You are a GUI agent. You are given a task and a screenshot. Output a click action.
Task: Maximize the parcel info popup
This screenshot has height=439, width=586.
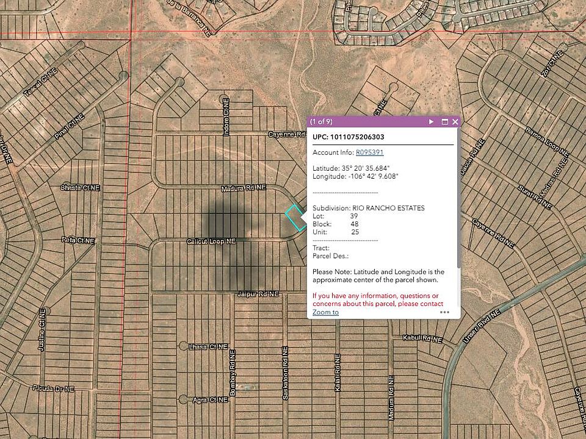[445, 122]
